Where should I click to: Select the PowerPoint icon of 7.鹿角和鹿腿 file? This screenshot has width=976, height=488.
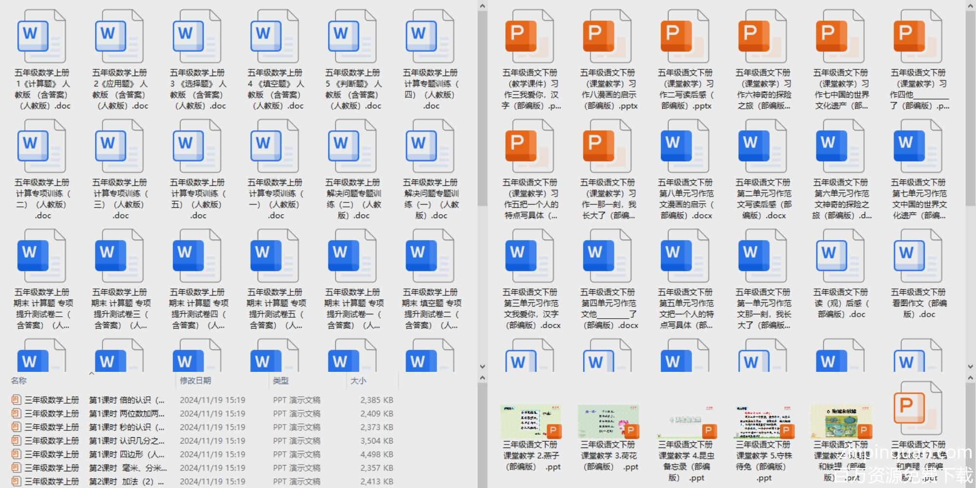[917, 409]
